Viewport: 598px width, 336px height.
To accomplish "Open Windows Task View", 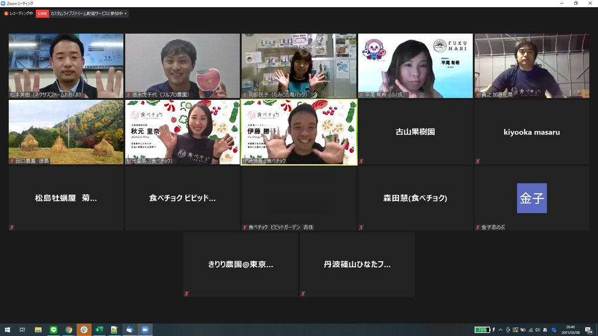I will pyautogui.click(x=23, y=329).
